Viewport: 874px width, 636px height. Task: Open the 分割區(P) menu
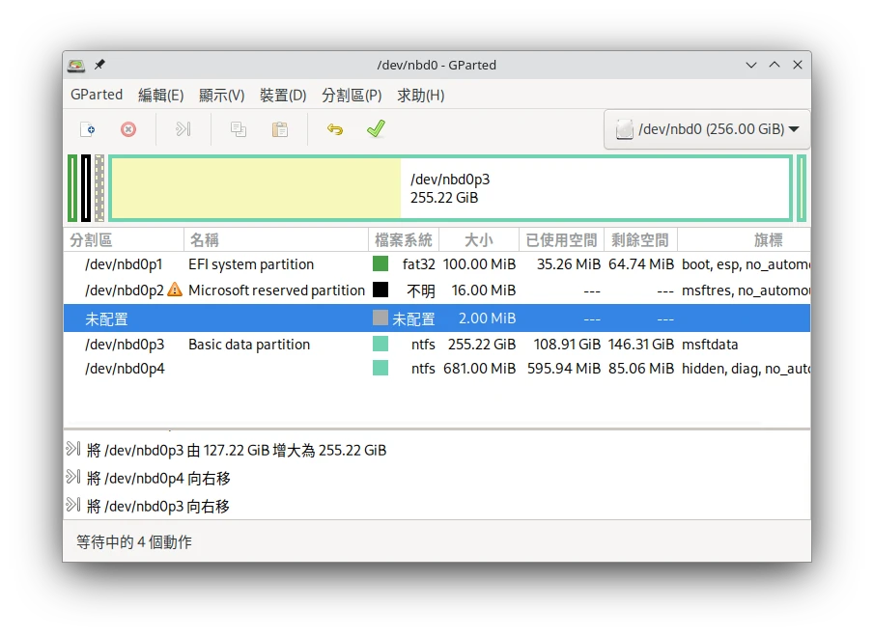point(352,95)
